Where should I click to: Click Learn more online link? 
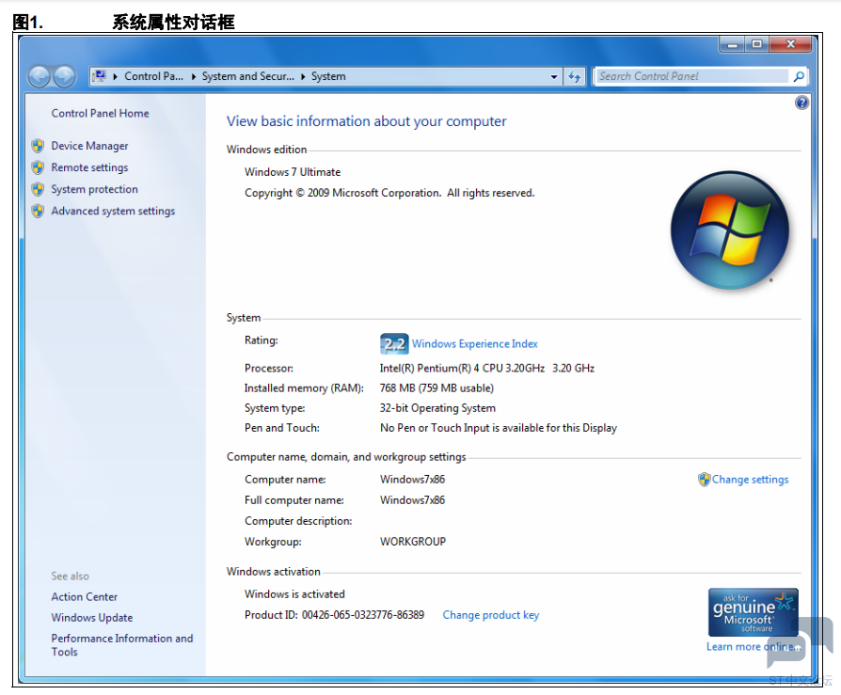click(x=753, y=647)
